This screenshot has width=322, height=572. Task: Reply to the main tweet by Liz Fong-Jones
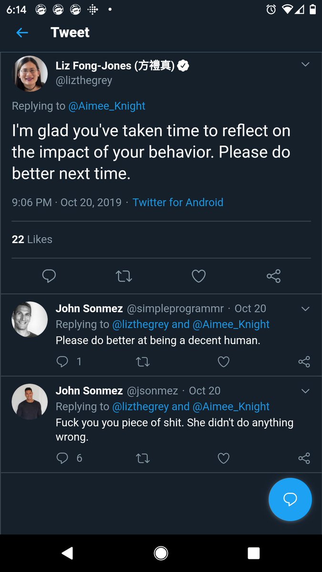pos(49,276)
